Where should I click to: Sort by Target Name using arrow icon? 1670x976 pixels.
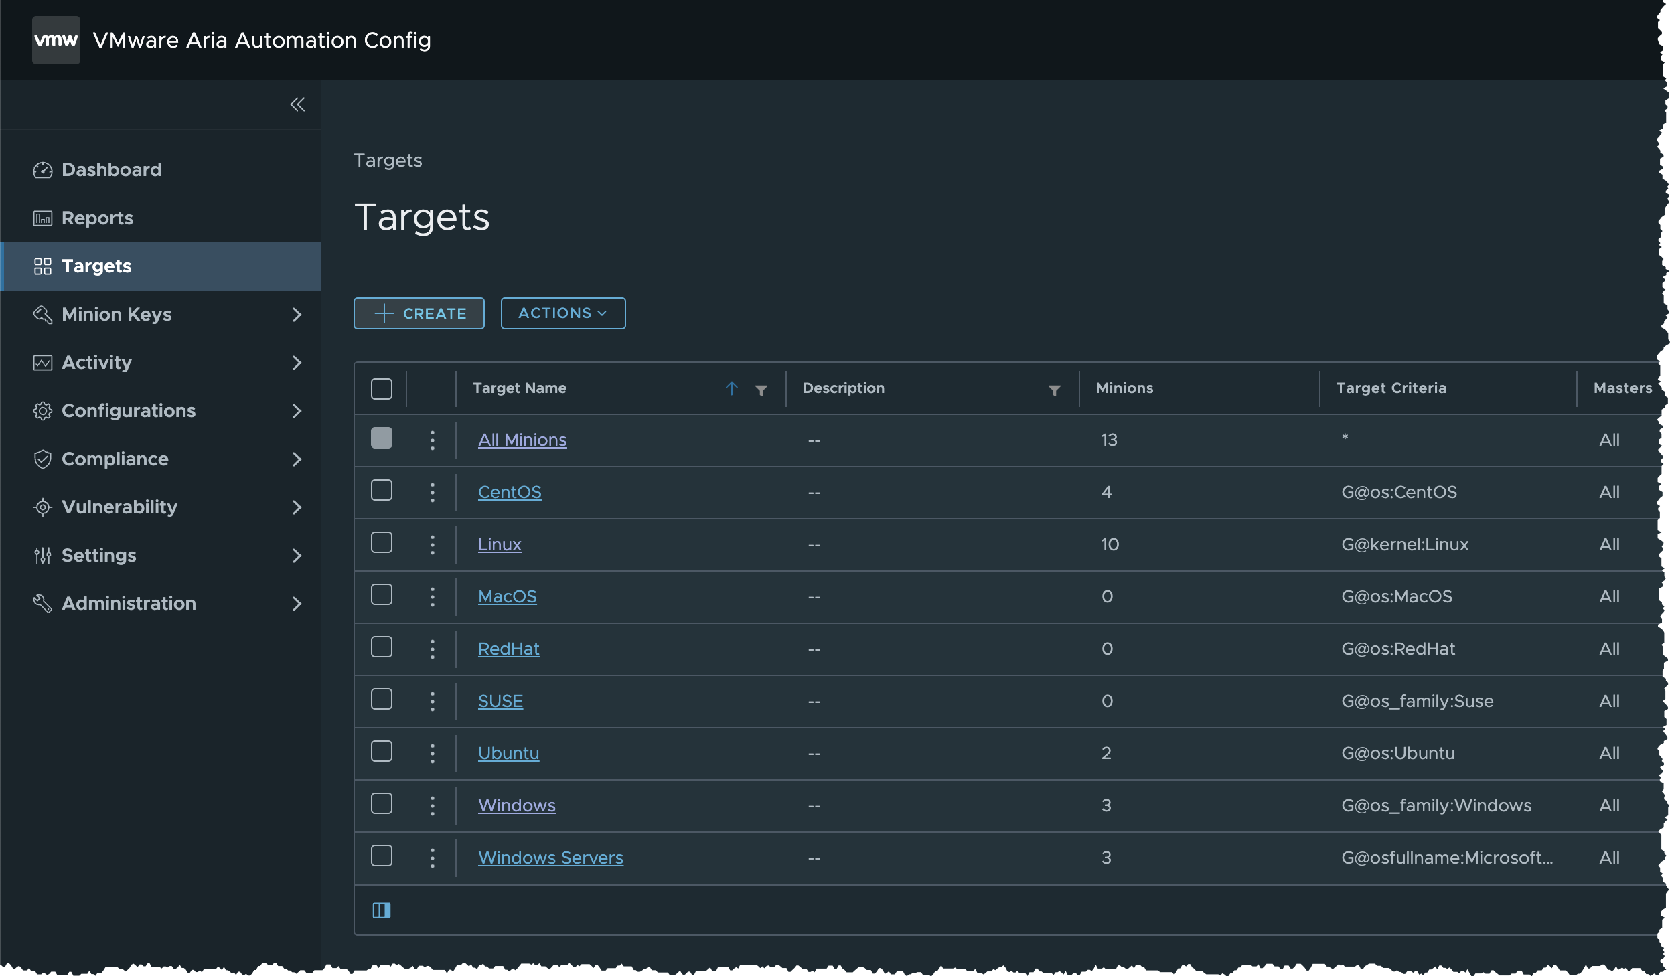pyautogui.click(x=731, y=388)
